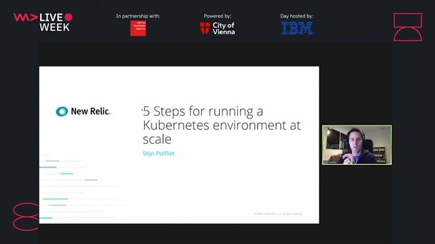Screen dimensions: 435x244
Task: Click the New Relic logo on slide
Action: tap(83, 111)
